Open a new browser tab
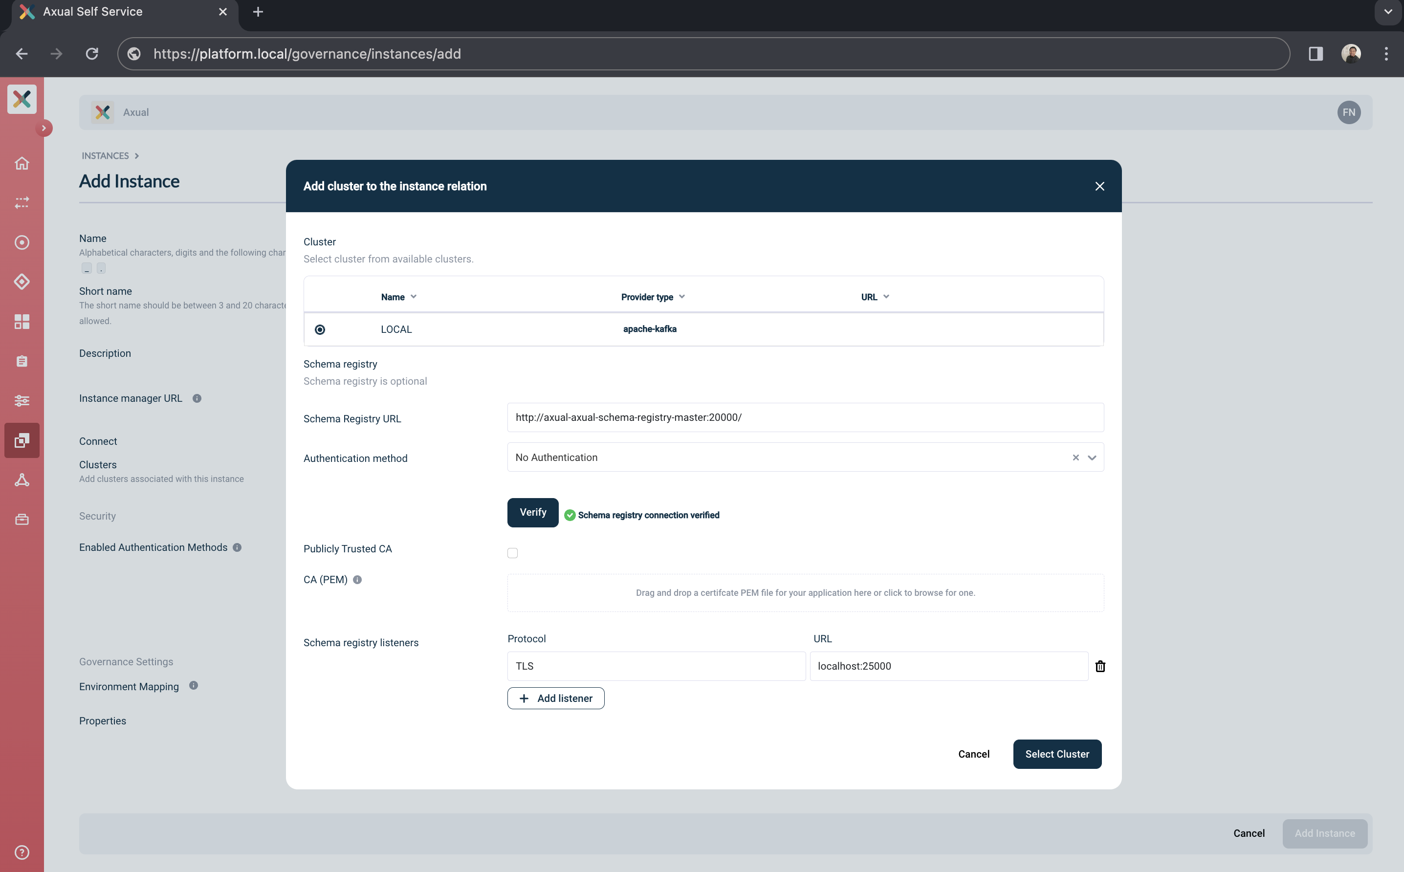1404x872 pixels. [x=258, y=12]
